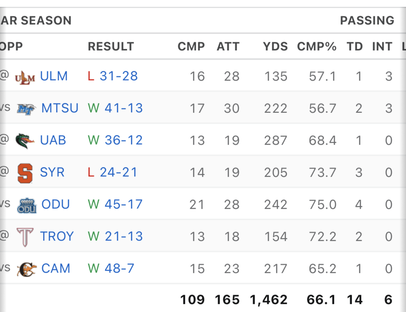The image size is (406, 312).
Task: Open the ULM team link
Action: pyautogui.click(x=54, y=76)
